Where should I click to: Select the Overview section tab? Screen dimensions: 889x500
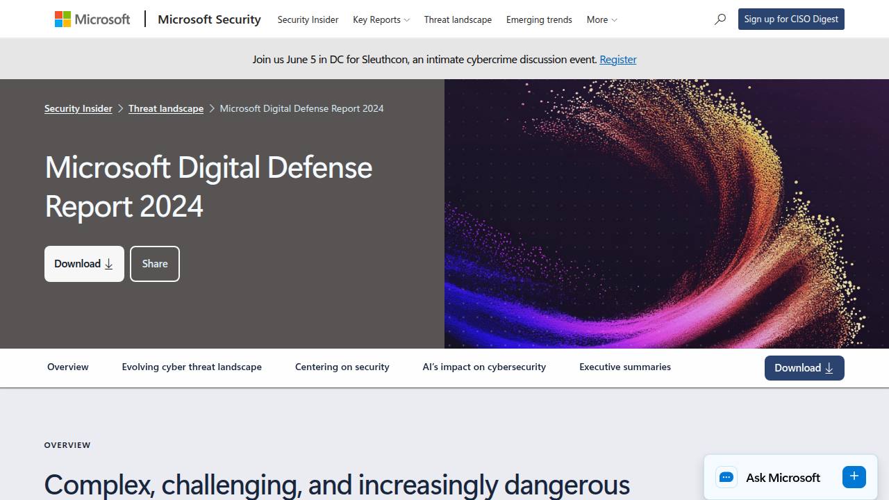68,367
